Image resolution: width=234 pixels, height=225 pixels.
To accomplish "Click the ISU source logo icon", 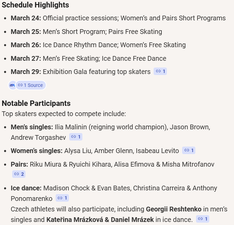I will [12, 85].
